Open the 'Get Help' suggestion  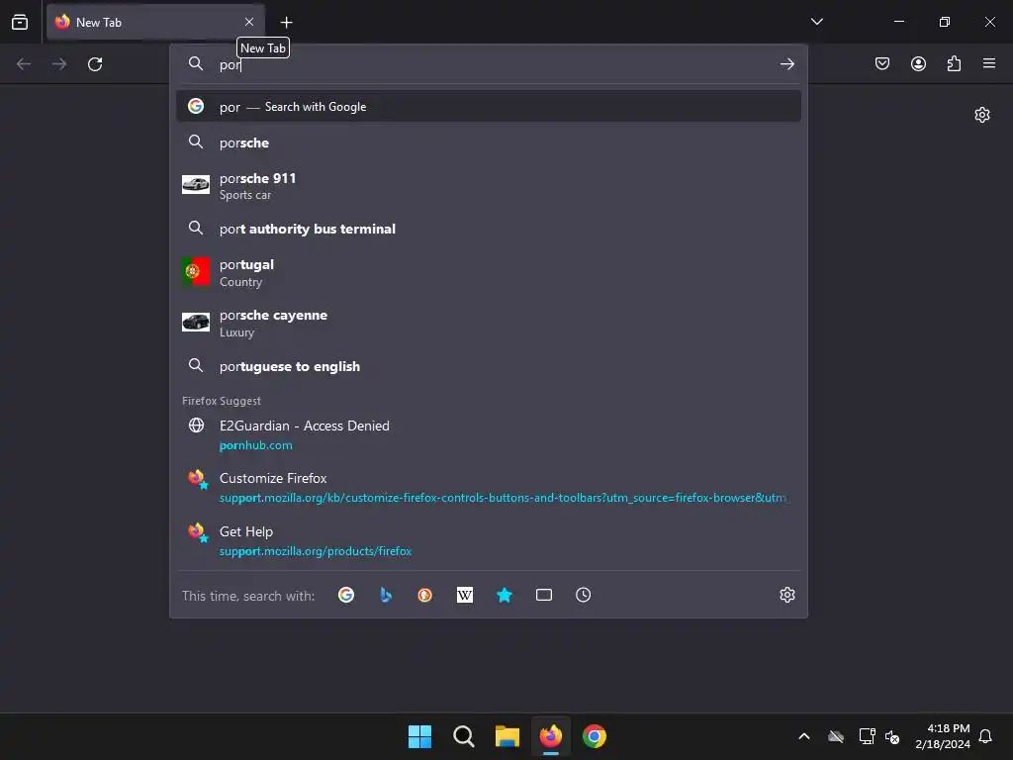489,540
